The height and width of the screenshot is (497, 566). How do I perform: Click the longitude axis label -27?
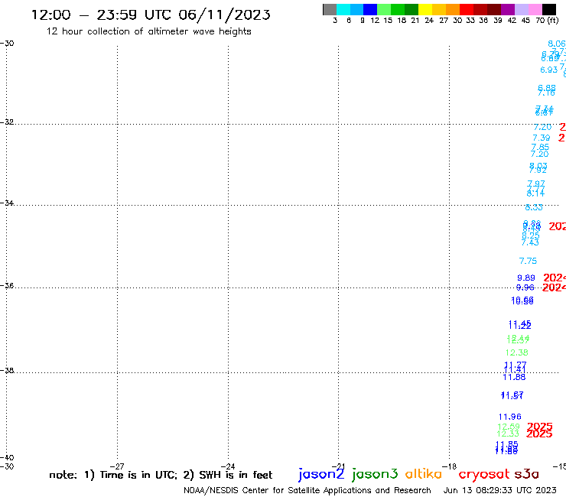(x=117, y=466)
